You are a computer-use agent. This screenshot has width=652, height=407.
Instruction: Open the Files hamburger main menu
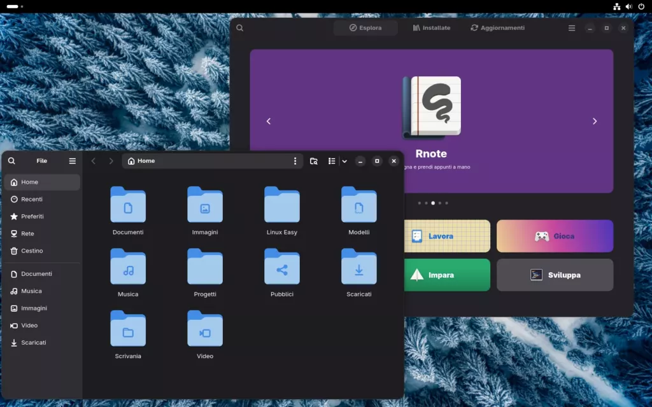pyautogui.click(x=73, y=161)
